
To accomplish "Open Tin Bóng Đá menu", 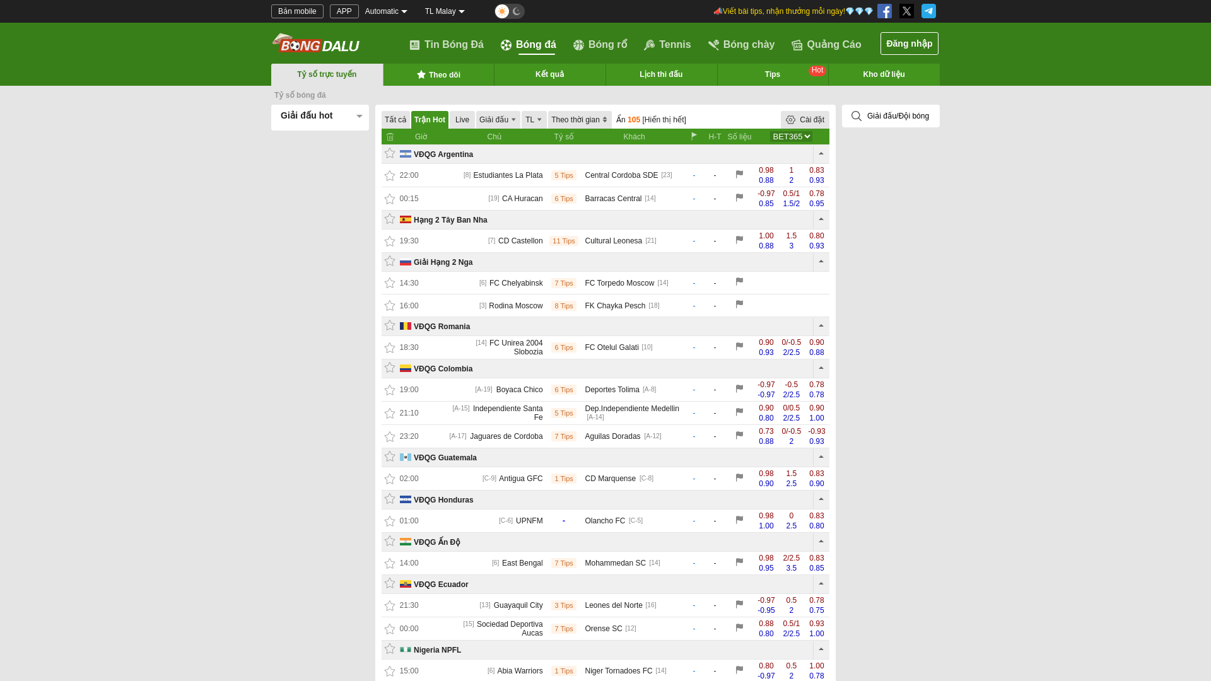I will pos(447,45).
